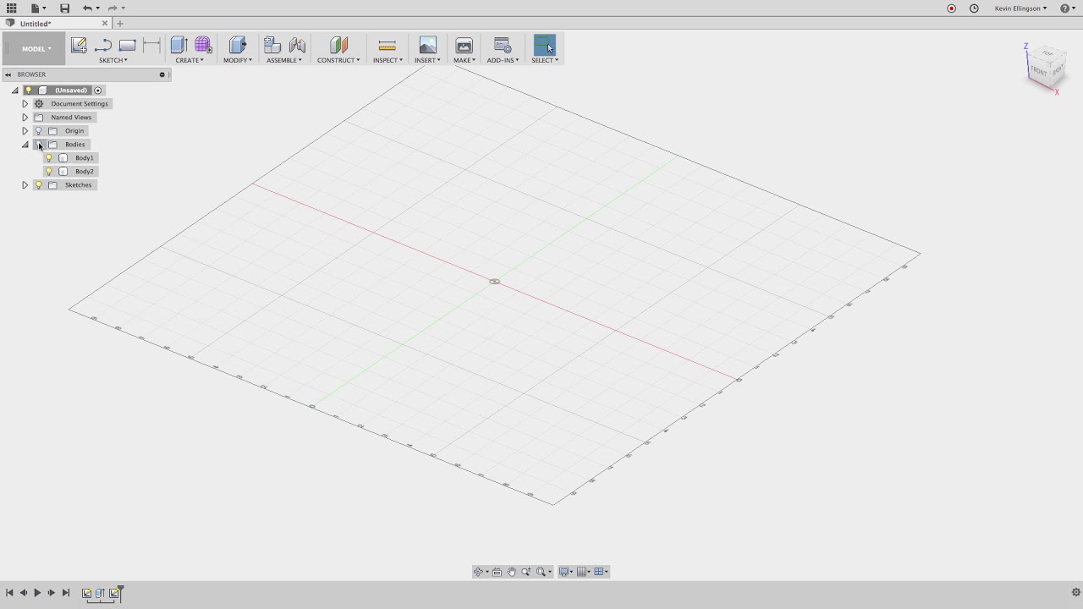1083x609 pixels.
Task: Expand the Origin folder
Action: point(25,131)
